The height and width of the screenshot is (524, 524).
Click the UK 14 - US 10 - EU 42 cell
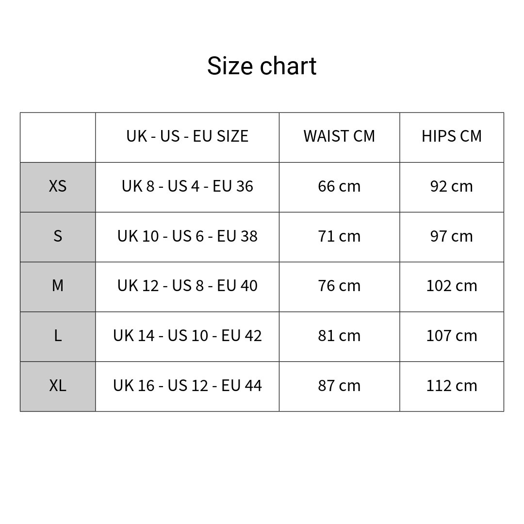click(x=187, y=336)
